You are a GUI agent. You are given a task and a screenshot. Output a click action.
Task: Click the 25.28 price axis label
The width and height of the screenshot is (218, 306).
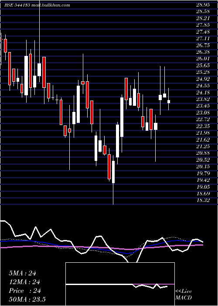pos(203,73)
